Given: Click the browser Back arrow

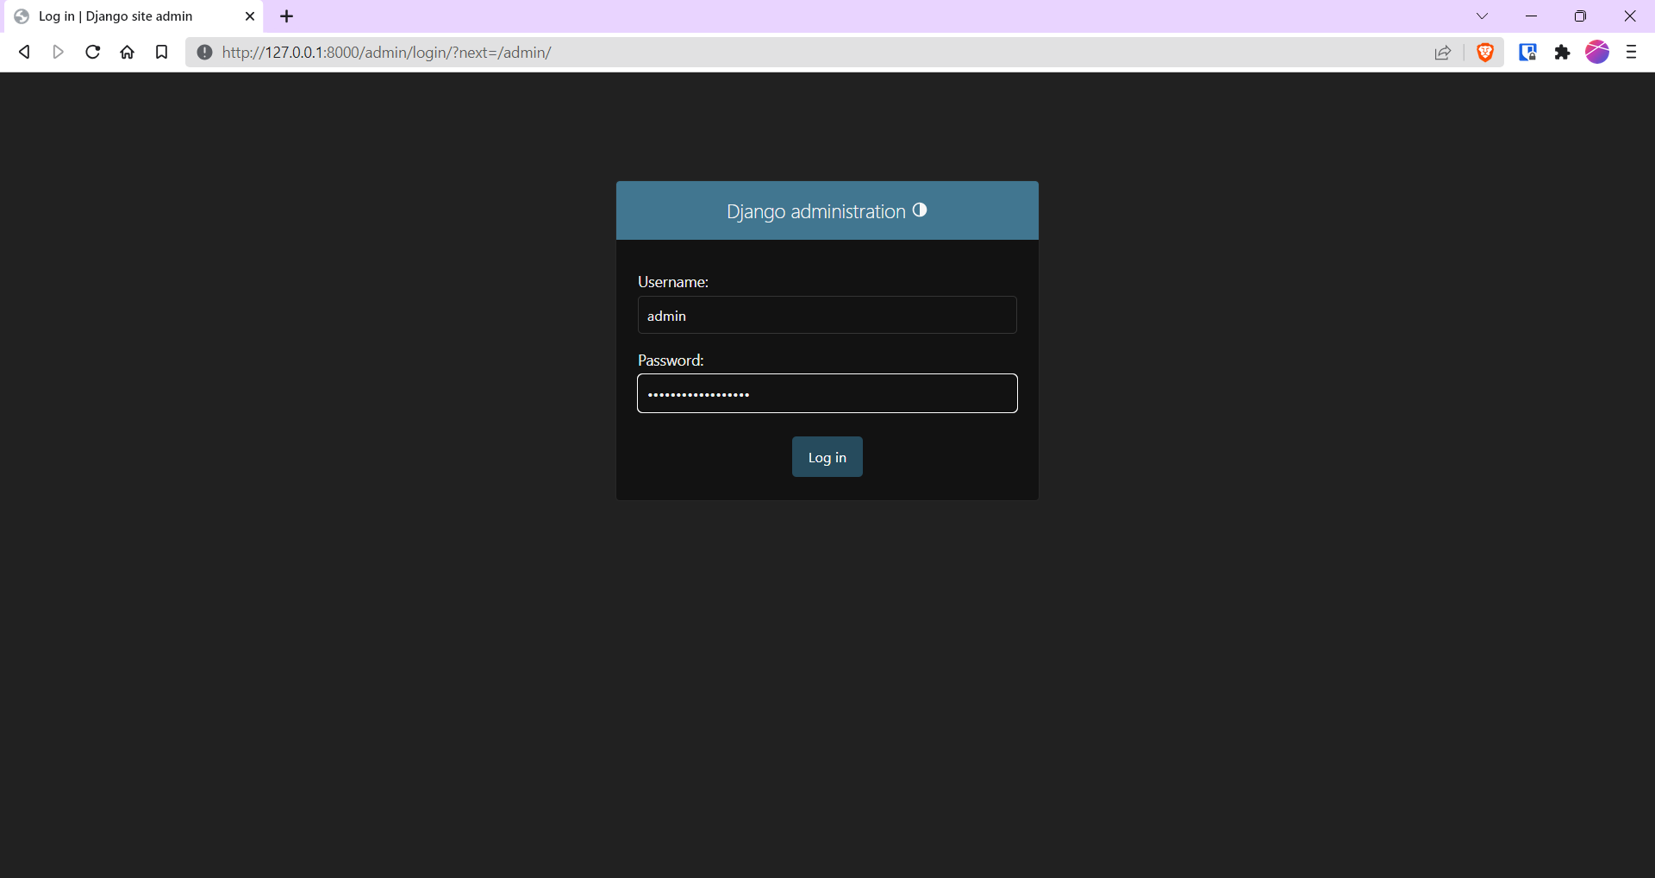Looking at the screenshot, I should (x=24, y=53).
